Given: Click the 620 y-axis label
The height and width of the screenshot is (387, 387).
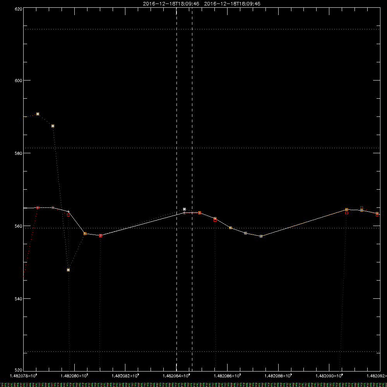Looking at the screenshot, I should click(x=19, y=9).
